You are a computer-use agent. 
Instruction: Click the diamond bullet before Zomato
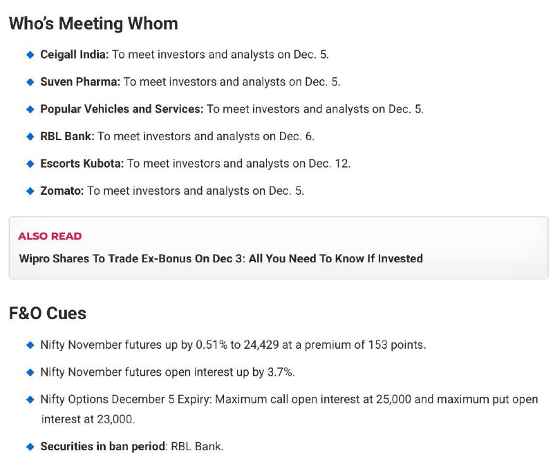click(x=30, y=191)
